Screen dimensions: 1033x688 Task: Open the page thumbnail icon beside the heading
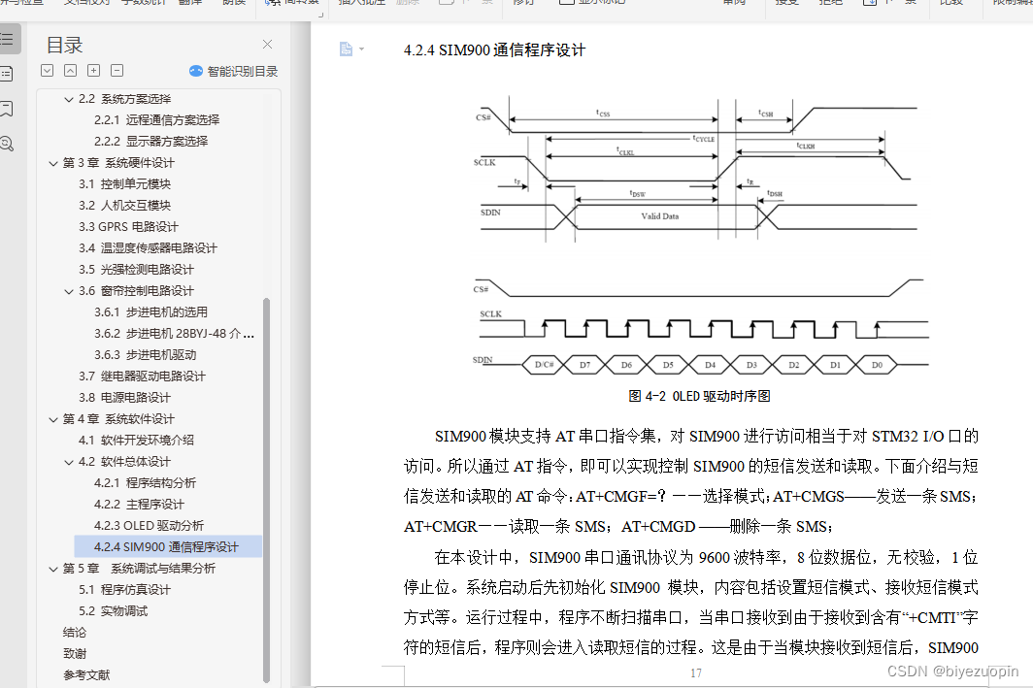pyautogui.click(x=345, y=49)
